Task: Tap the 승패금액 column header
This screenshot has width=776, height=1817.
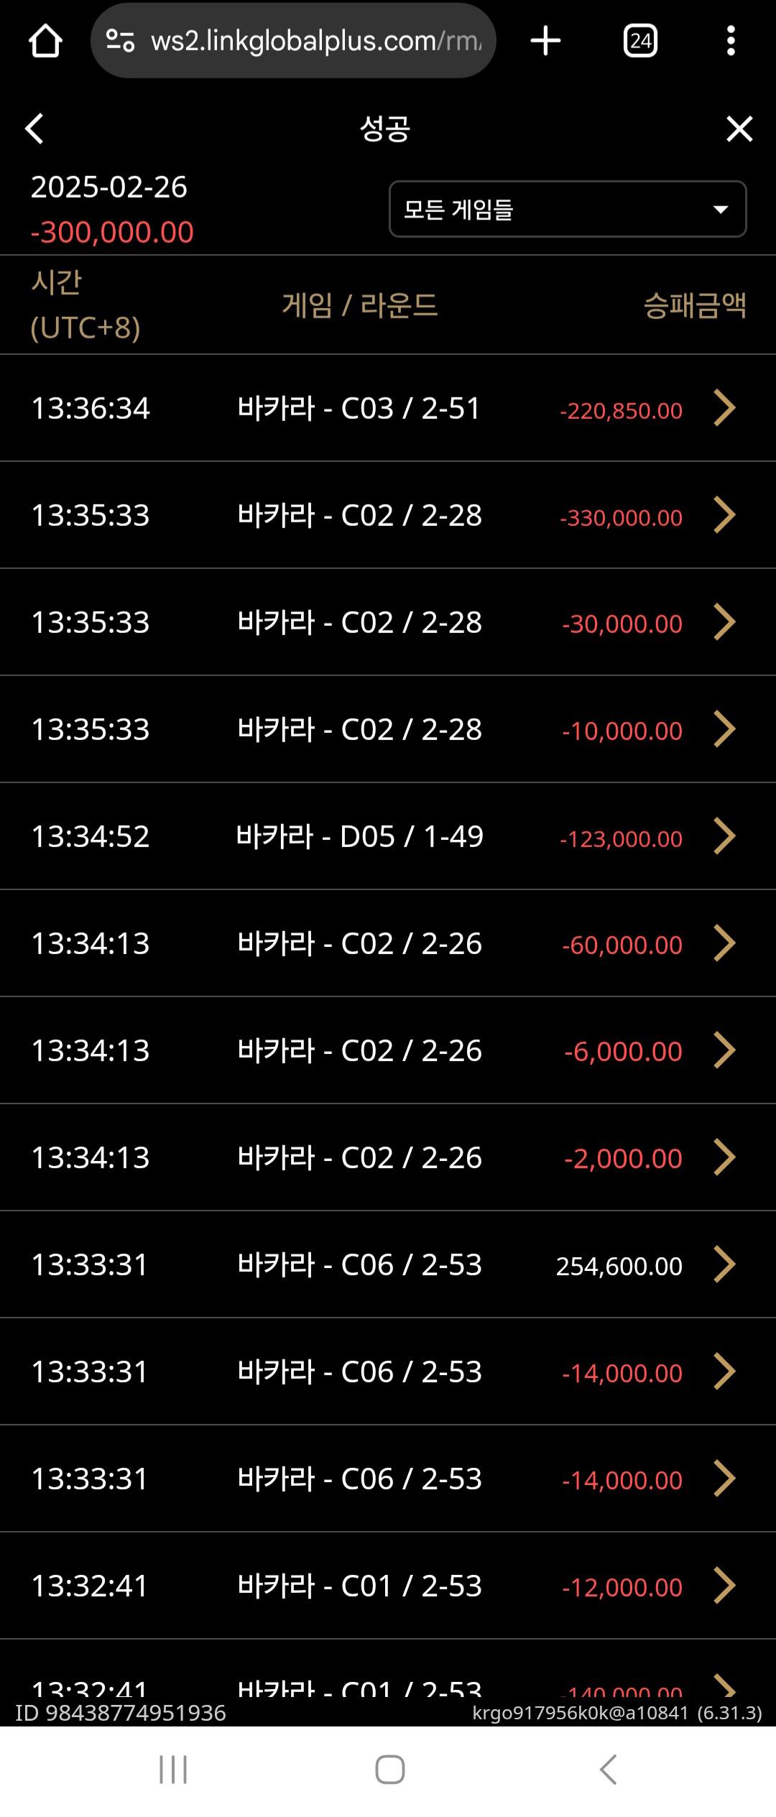Action: 694,305
